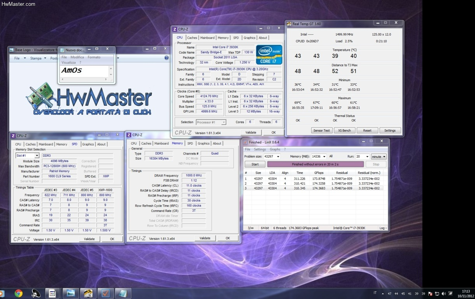The image size is (475, 299).
Task: Click Intel Core i7 logo in CPU-Z
Action: 269,55
